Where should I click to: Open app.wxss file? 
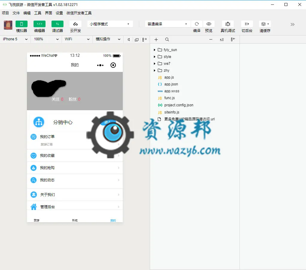click(x=172, y=91)
